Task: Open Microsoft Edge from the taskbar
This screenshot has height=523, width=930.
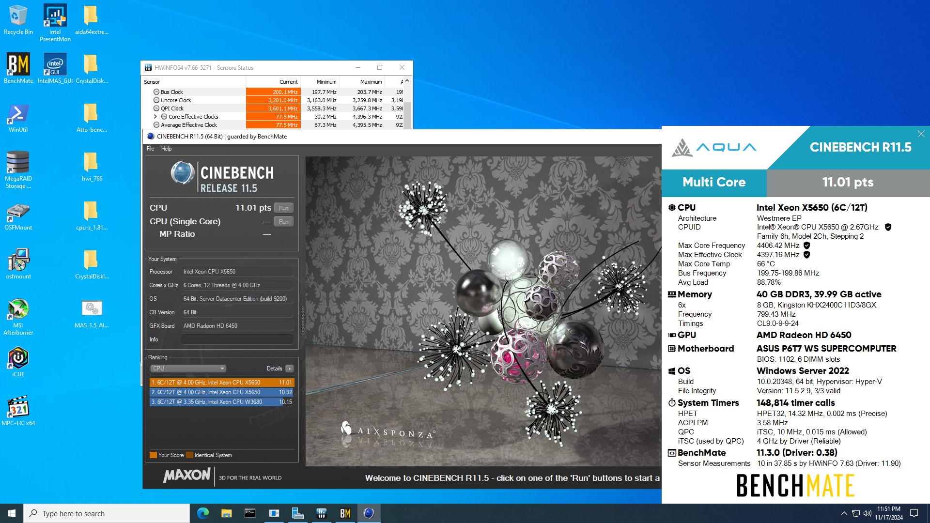Action: 202,513
